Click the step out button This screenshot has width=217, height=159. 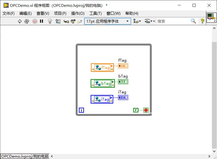(x=80, y=21)
